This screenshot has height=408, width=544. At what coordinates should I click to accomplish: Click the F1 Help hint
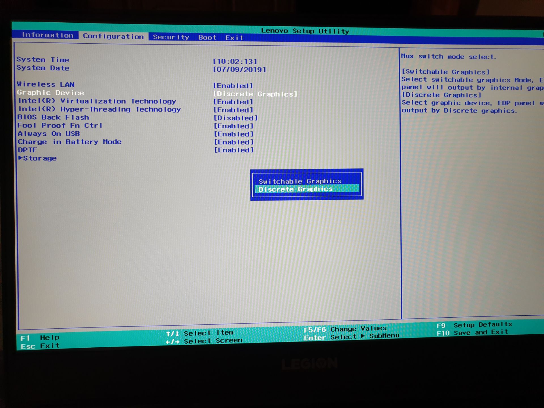click(40, 338)
